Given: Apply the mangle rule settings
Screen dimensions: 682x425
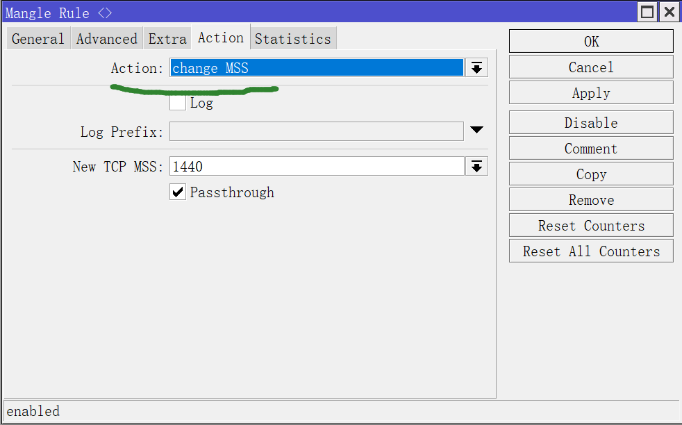Looking at the screenshot, I should click(x=590, y=93).
